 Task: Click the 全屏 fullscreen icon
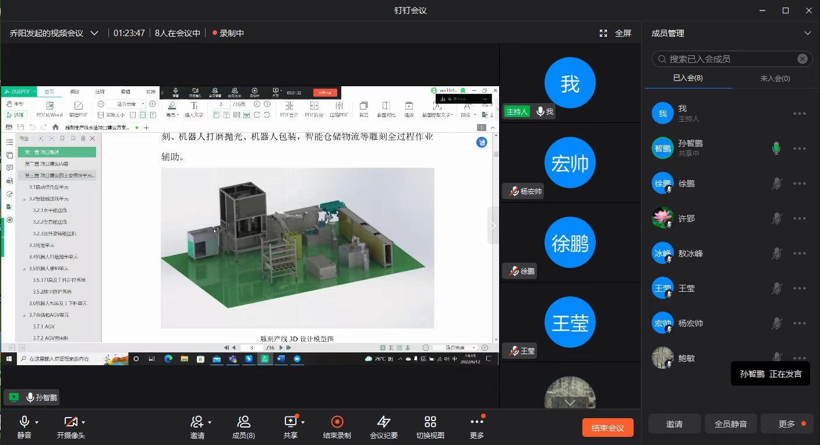(x=604, y=33)
